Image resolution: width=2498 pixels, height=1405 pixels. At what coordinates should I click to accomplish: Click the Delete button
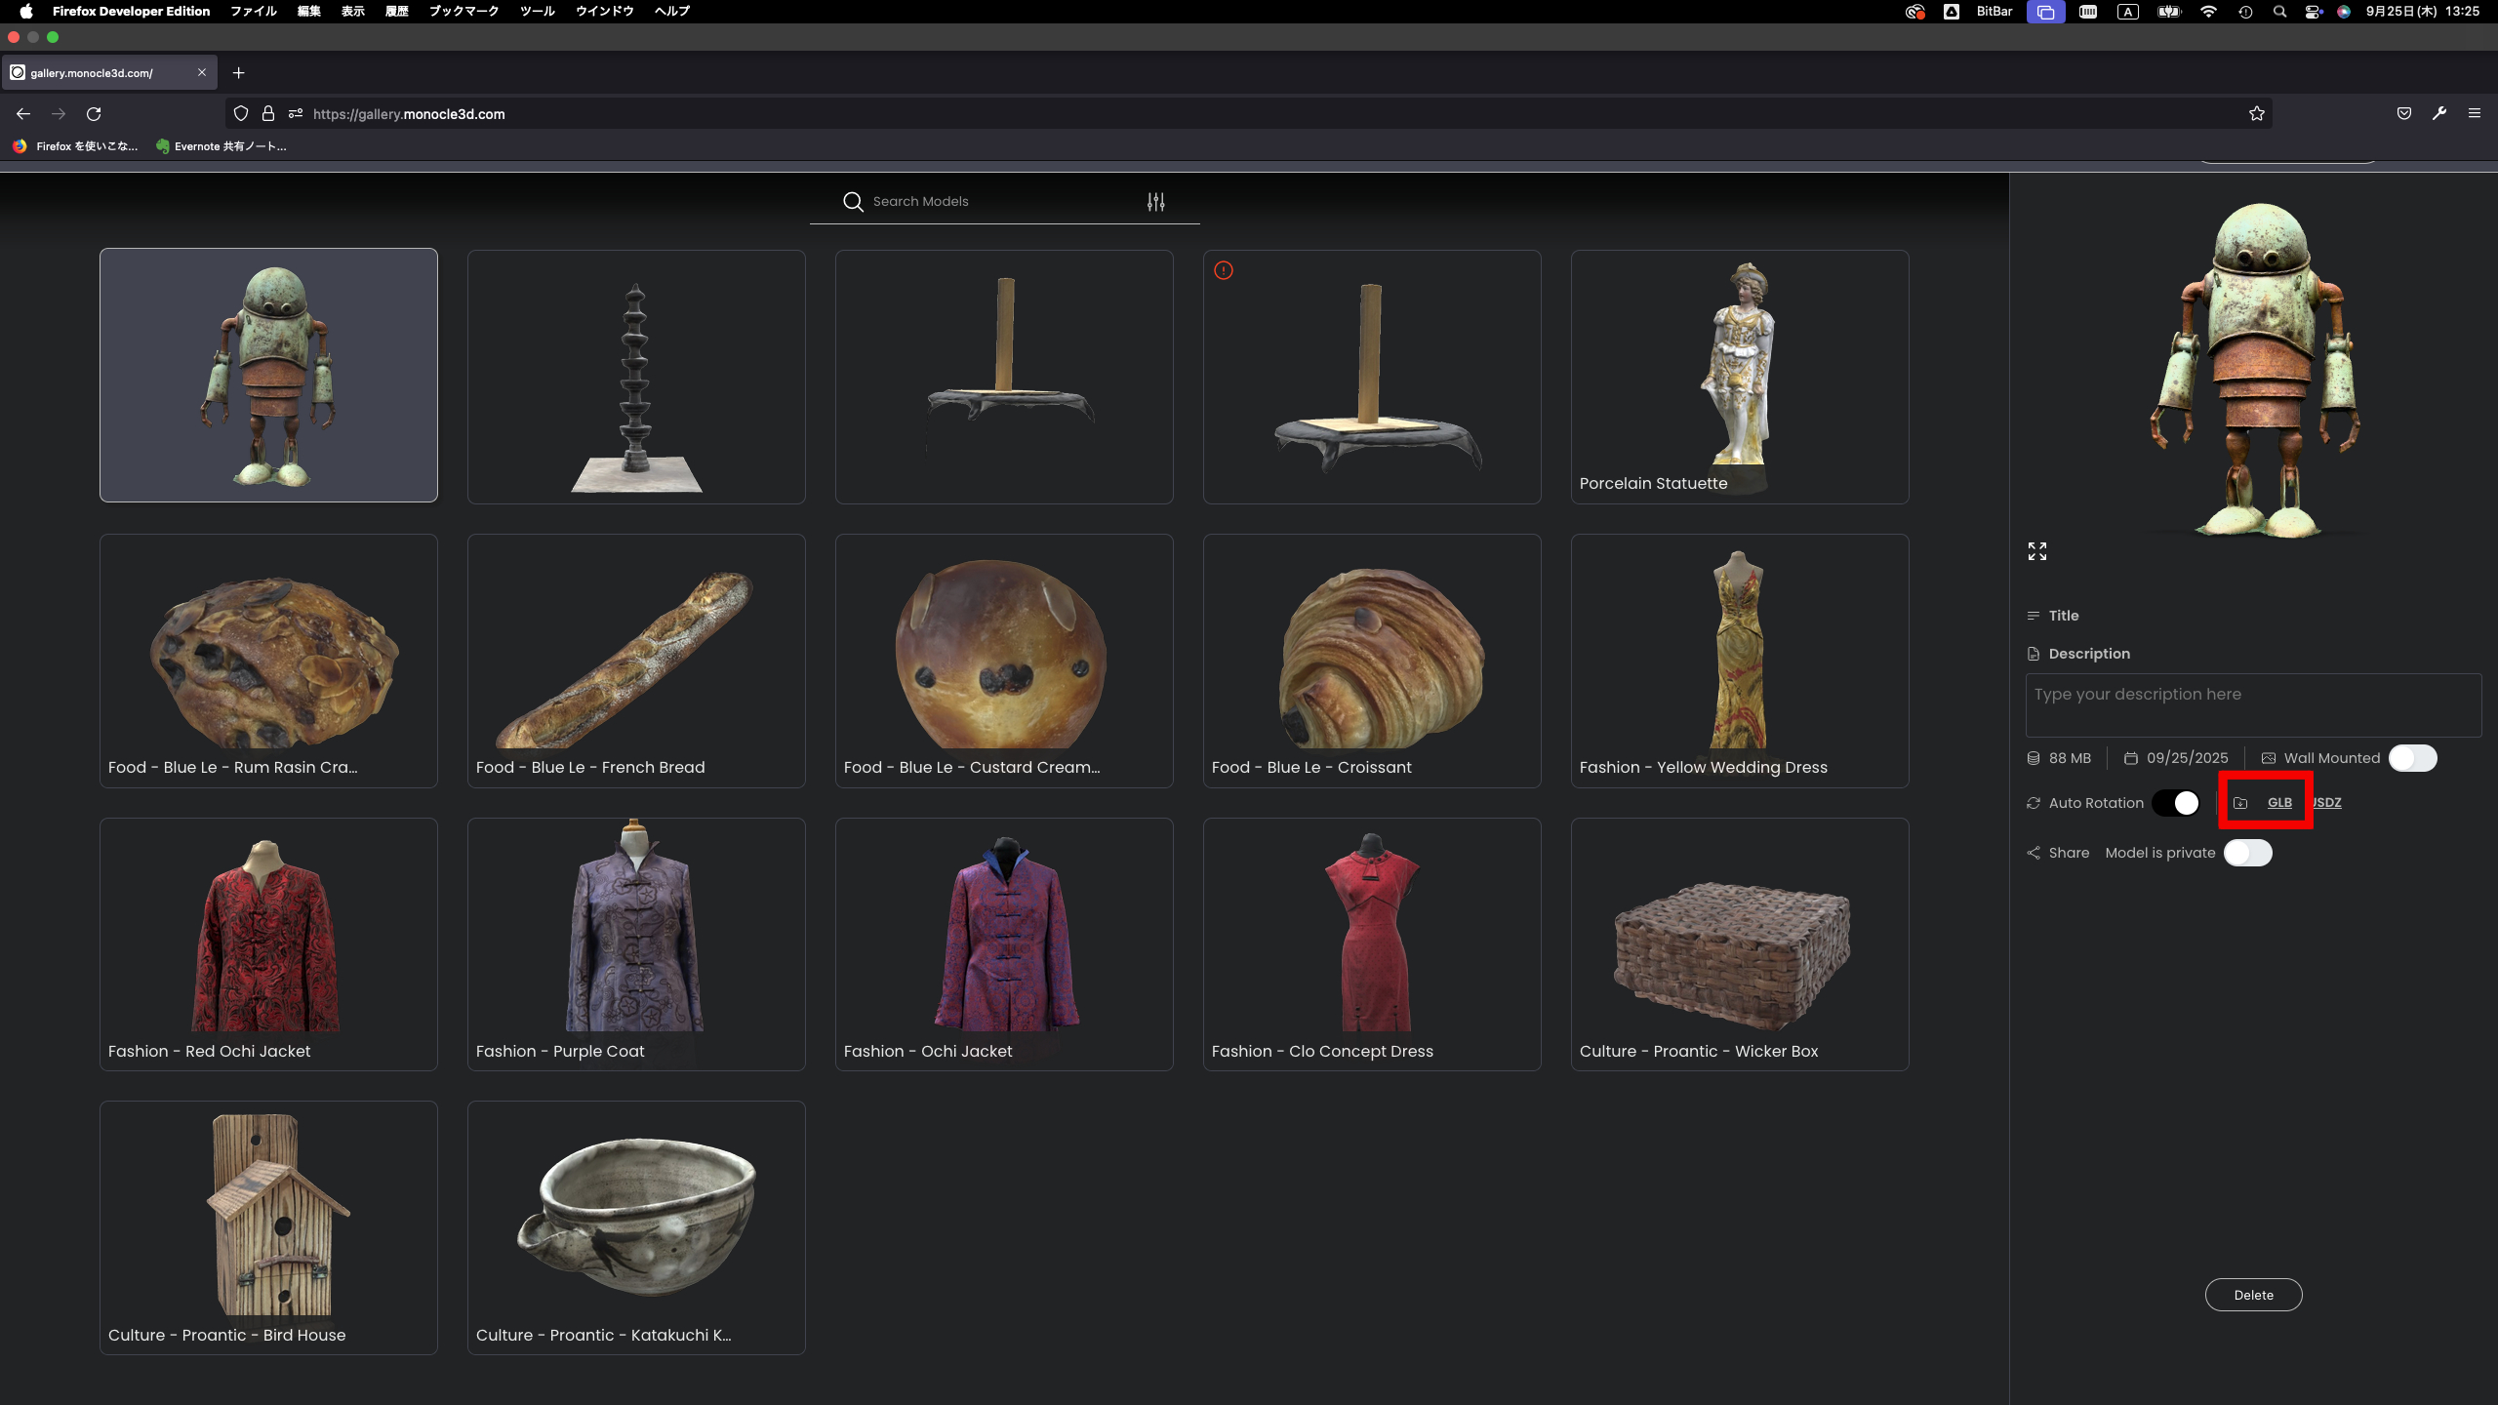click(x=2253, y=1295)
